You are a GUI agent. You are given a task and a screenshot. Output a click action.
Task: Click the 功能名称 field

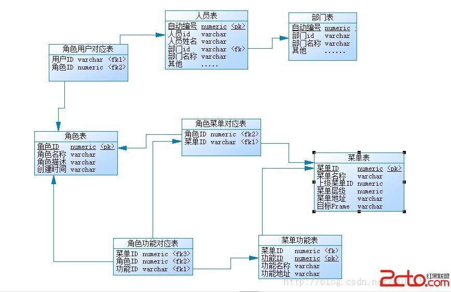point(291,266)
